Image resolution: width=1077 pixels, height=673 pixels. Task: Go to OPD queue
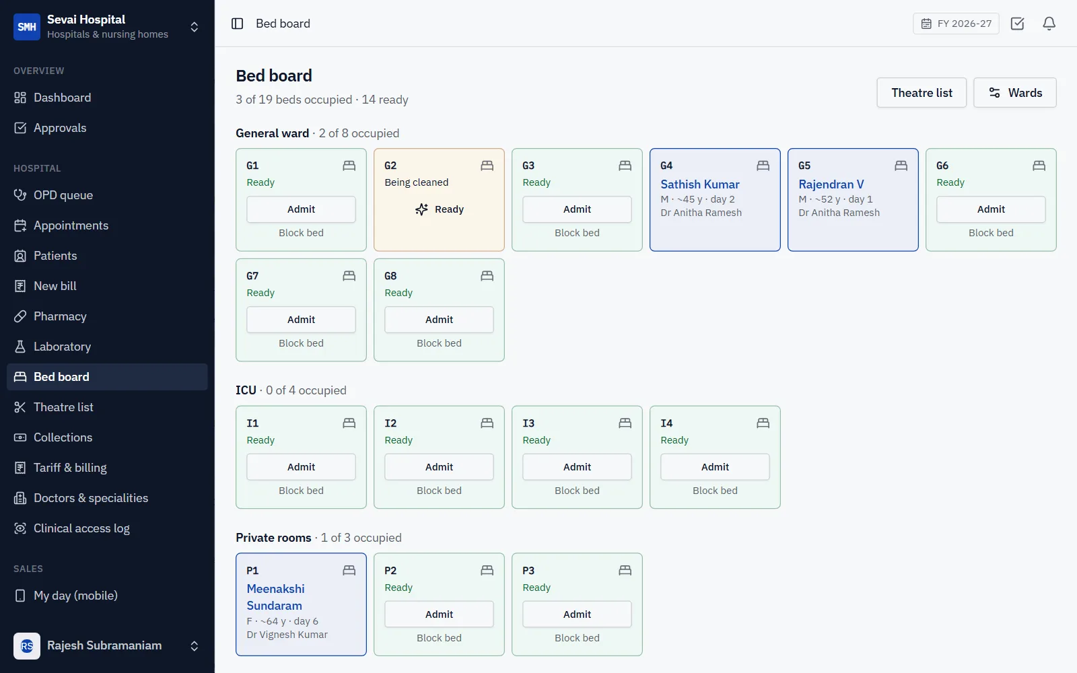(x=107, y=195)
